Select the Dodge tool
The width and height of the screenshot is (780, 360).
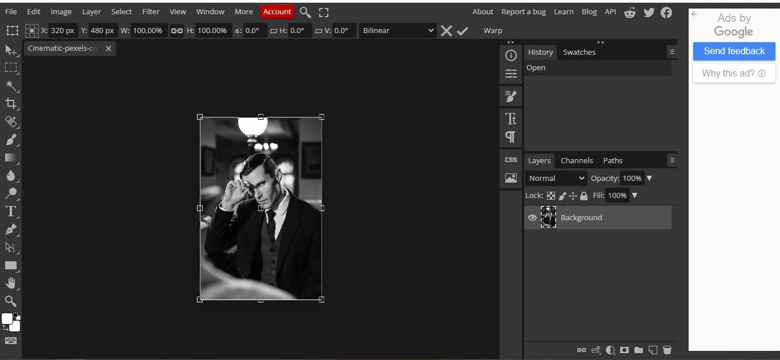[x=11, y=193]
